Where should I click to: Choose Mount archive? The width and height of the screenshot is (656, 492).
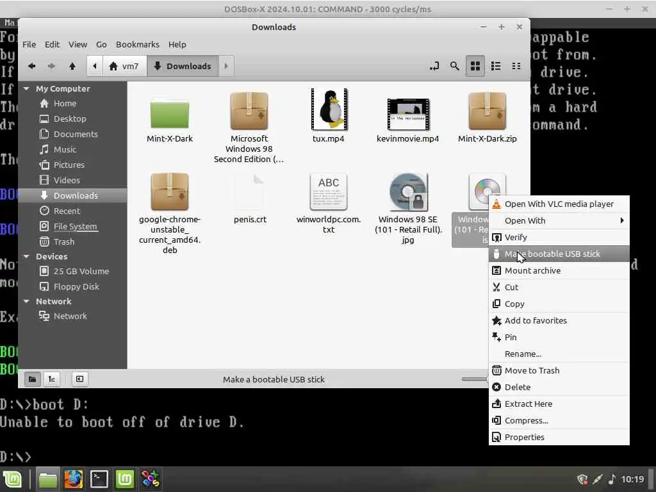(x=559, y=271)
